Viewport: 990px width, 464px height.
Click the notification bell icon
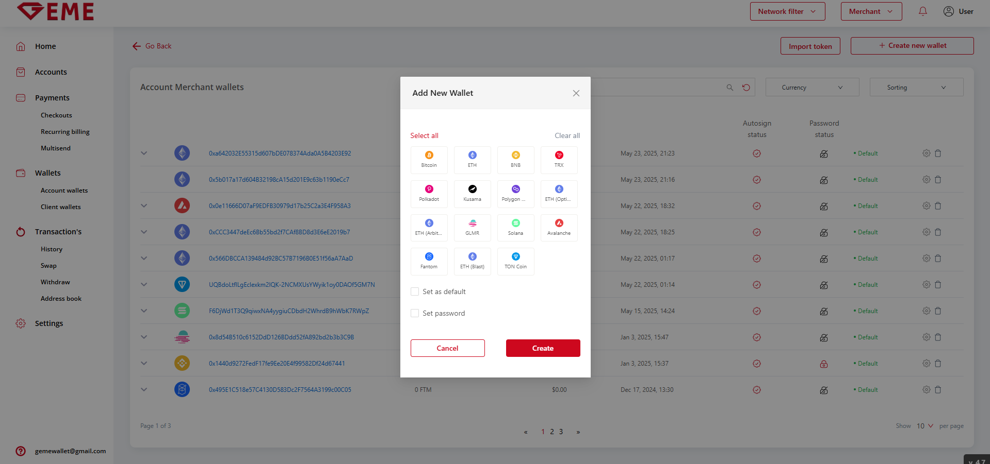(x=922, y=11)
